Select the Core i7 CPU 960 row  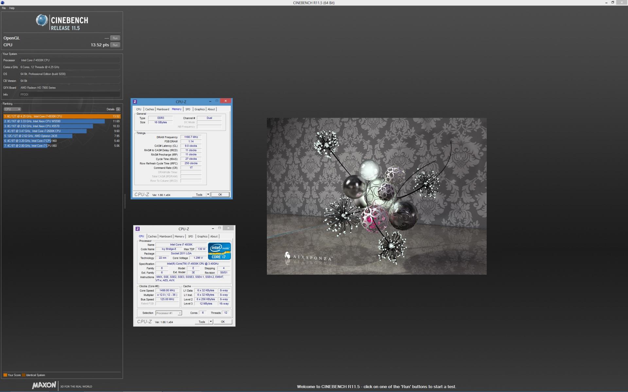click(x=62, y=141)
